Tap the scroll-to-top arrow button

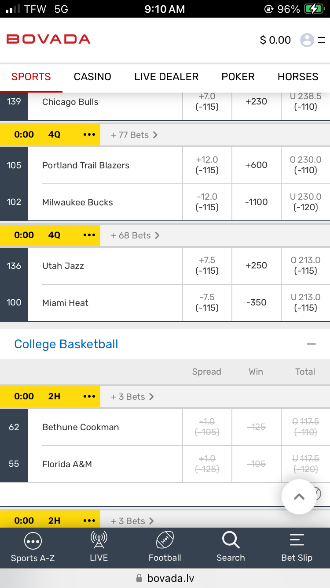(x=299, y=497)
